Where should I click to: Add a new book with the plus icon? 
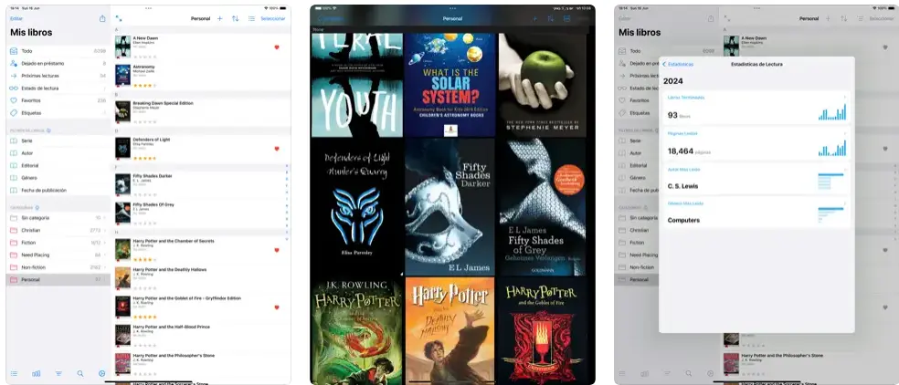point(219,18)
